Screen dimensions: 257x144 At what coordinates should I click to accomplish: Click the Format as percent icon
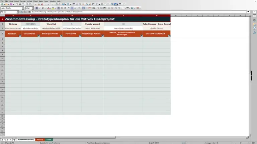98,8
